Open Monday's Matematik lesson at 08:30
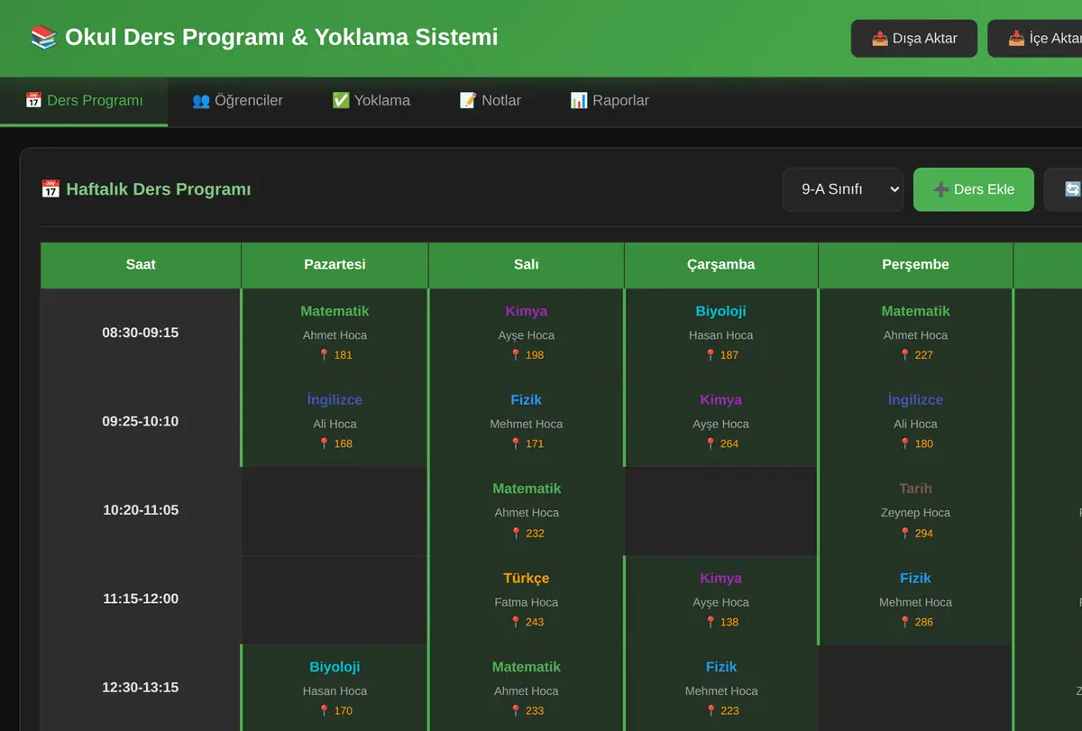The height and width of the screenshot is (731, 1082). [x=335, y=333]
